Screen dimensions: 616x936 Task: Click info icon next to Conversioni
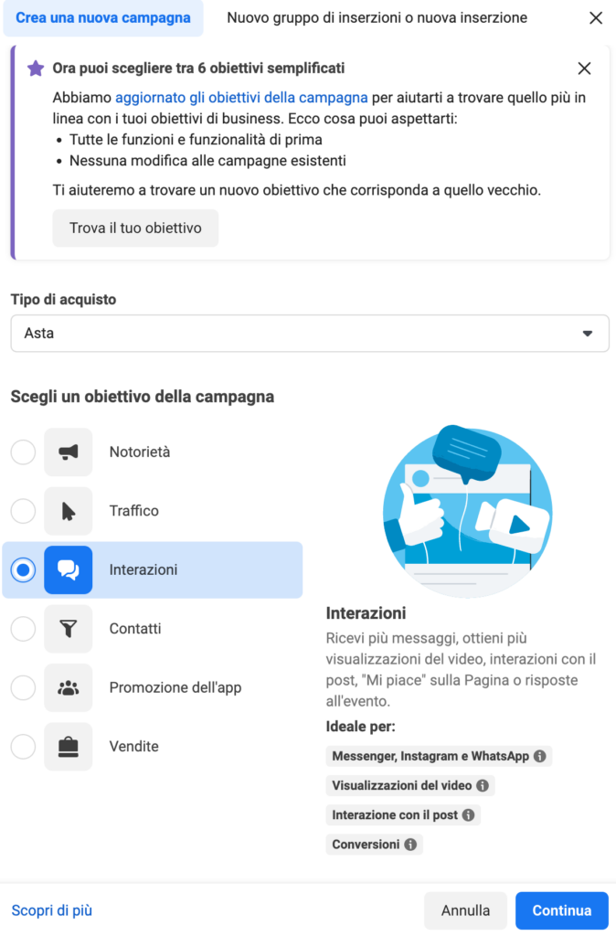(x=410, y=845)
